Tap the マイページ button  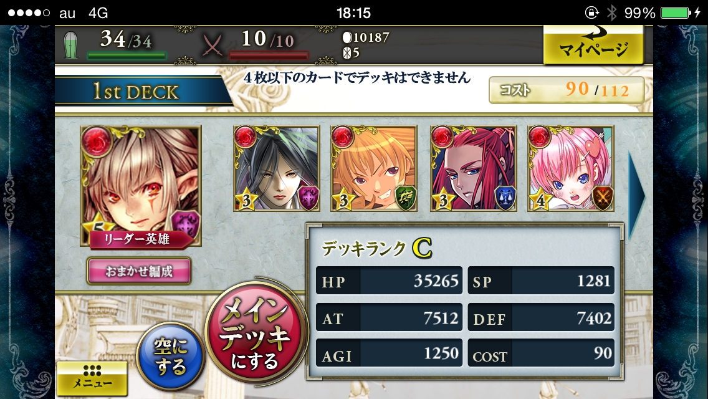[x=594, y=44]
